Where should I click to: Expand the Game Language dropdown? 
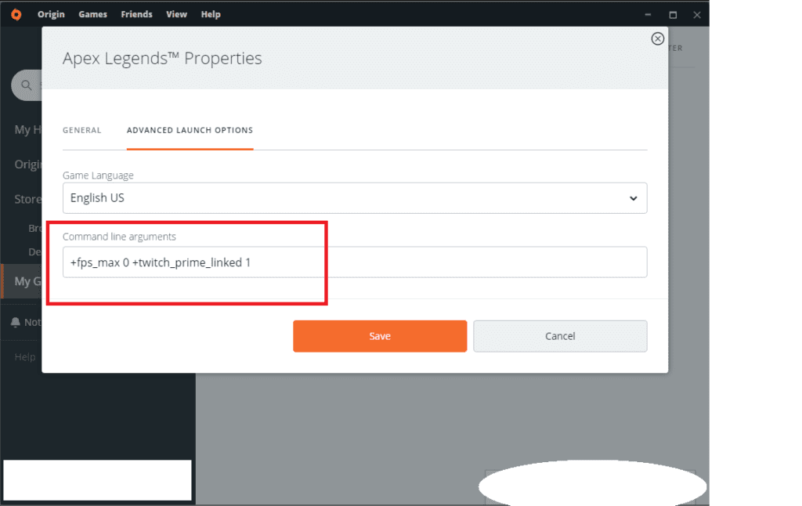pyautogui.click(x=355, y=198)
